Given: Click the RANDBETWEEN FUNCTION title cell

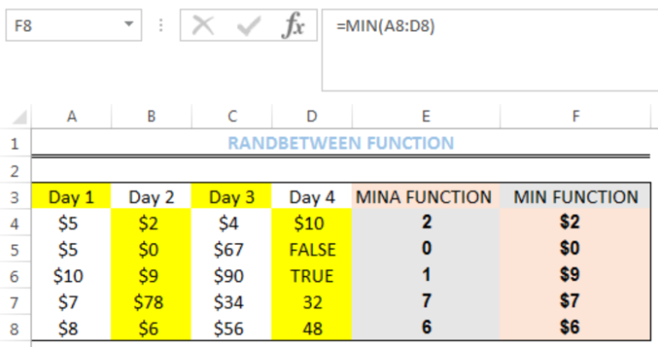Looking at the screenshot, I should click(341, 143).
